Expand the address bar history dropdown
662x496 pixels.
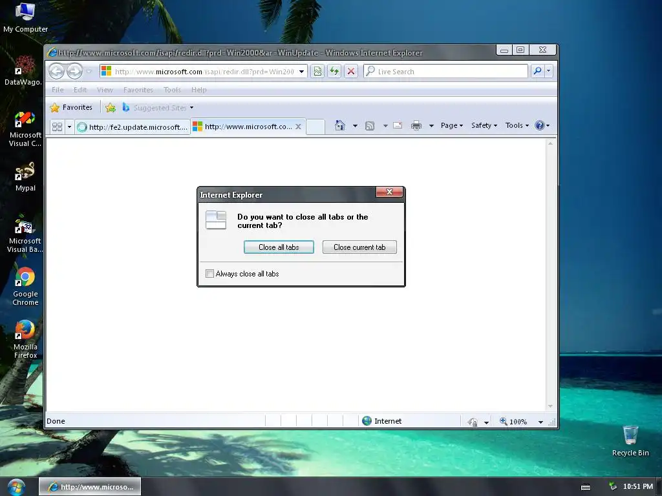pos(301,72)
